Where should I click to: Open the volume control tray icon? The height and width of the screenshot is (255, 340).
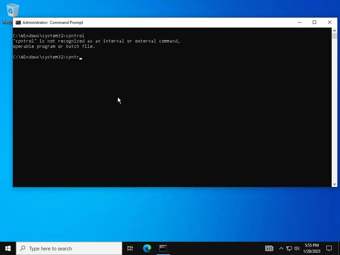(x=297, y=248)
